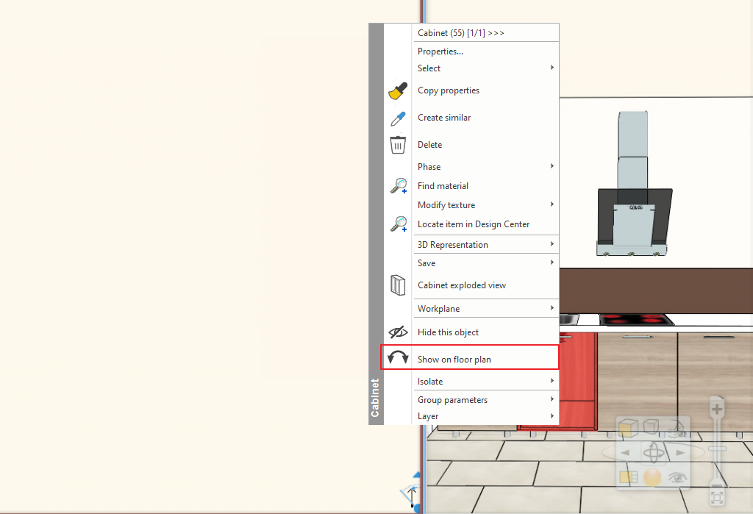Click the Show on floor plan arrow icon
The width and height of the screenshot is (753, 514).
[398, 360]
